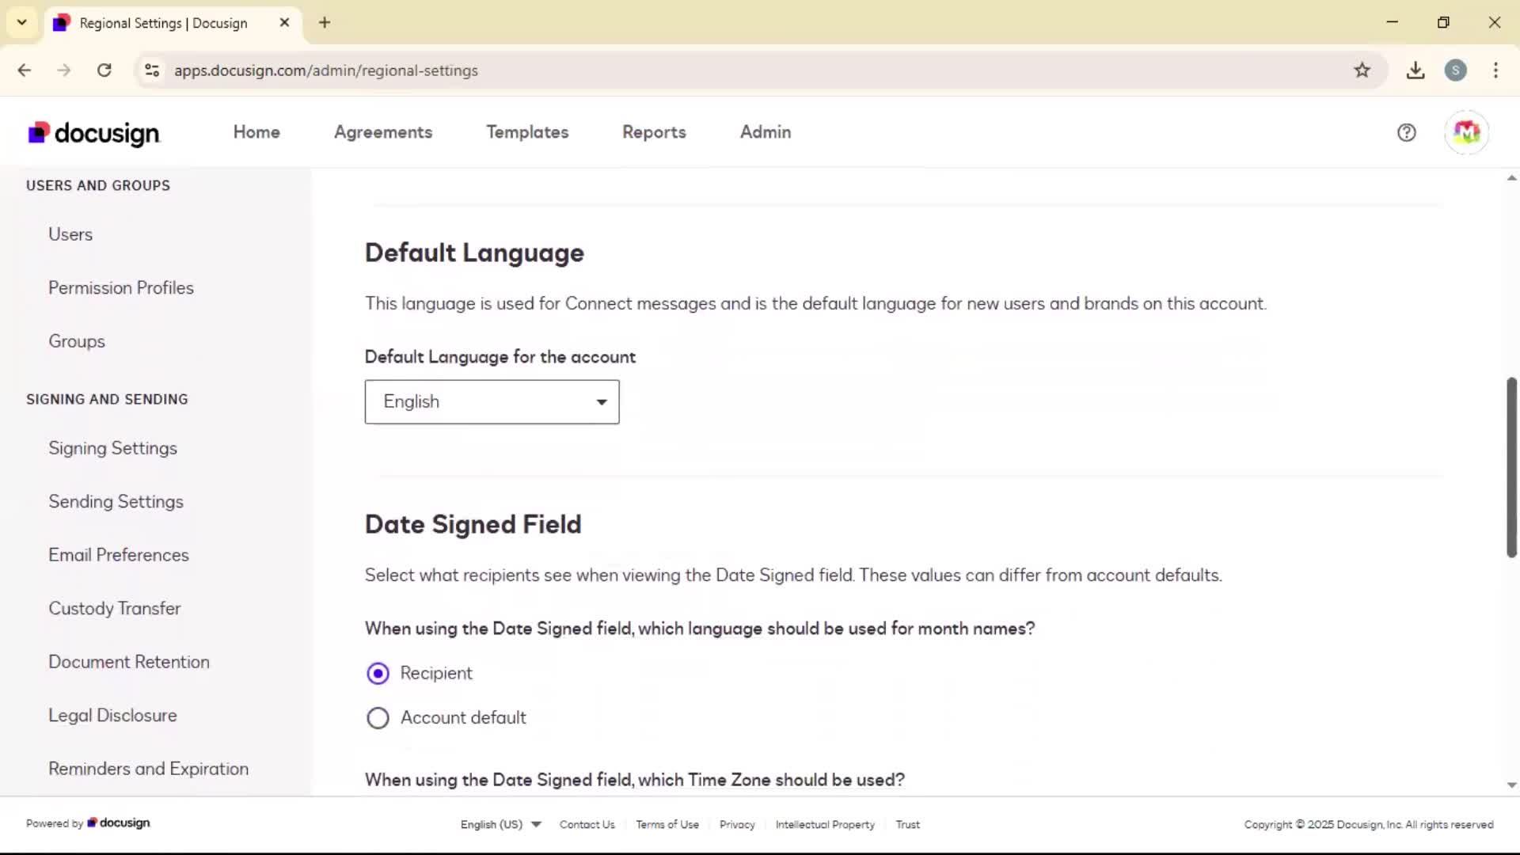Open Users in sidebar

pos(70,234)
